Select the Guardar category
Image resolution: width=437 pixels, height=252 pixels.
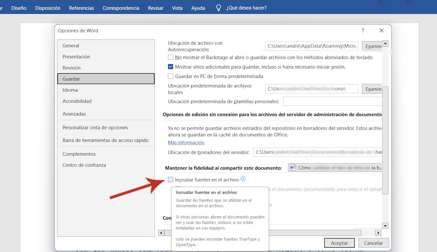pyautogui.click(x=106, y=79)
